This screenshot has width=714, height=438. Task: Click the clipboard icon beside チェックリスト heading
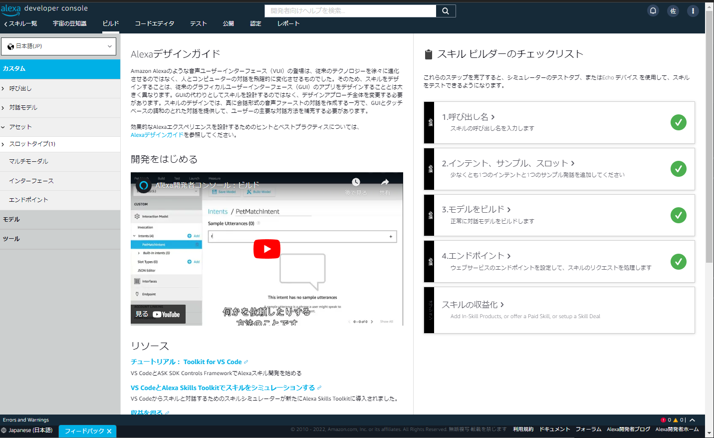tap(428, 54)
